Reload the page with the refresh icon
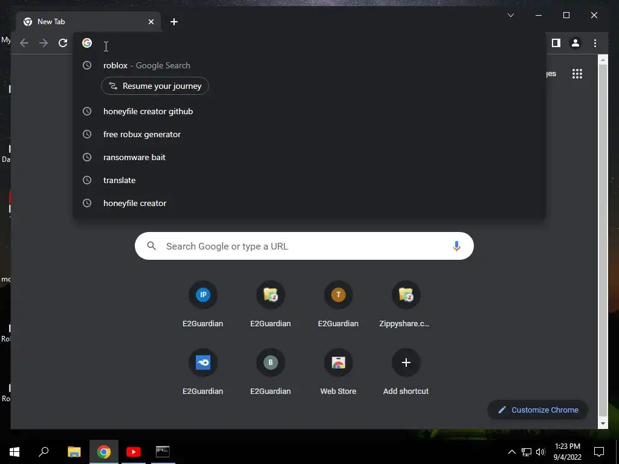 point(63,43)
